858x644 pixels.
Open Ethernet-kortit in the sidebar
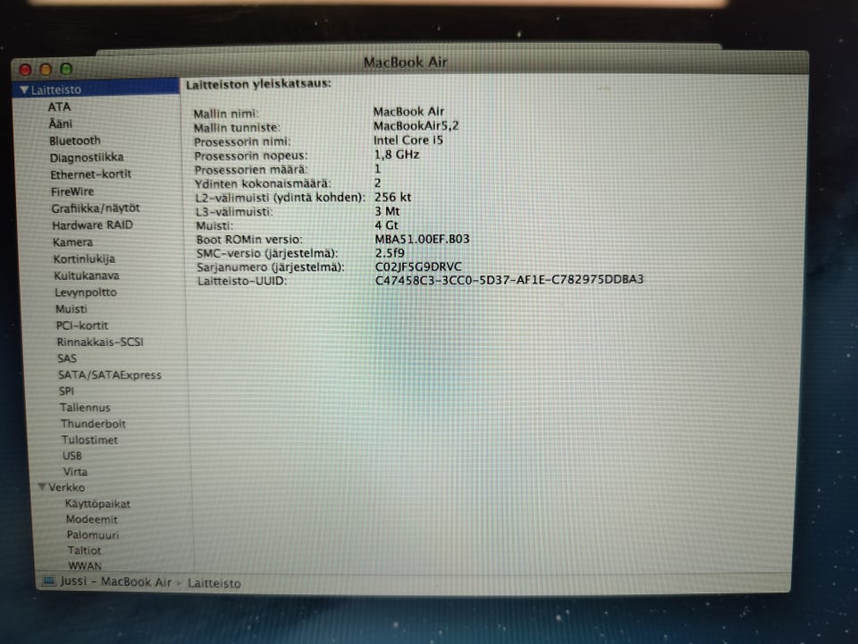coord(91,174)
